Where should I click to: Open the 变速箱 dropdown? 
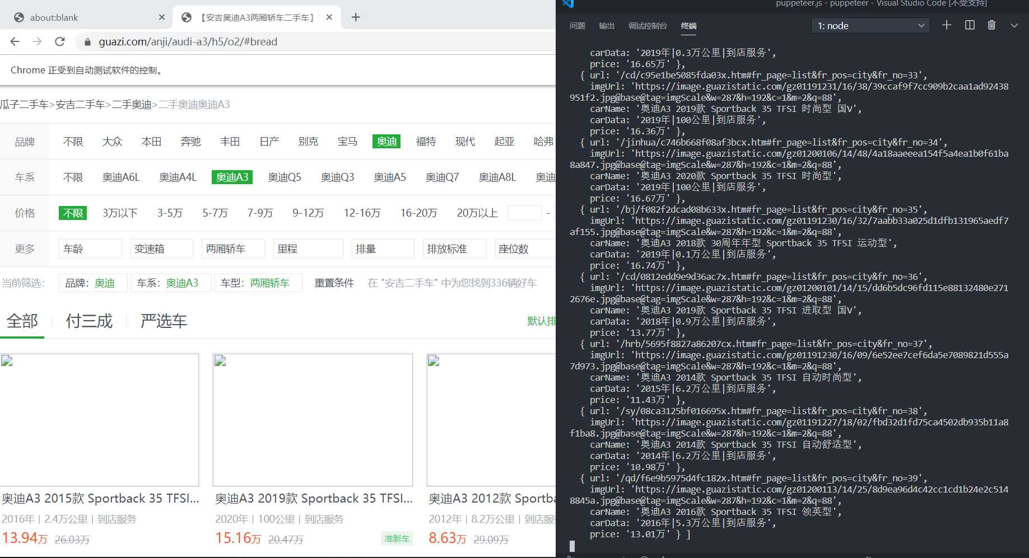[x=162, y=249]
